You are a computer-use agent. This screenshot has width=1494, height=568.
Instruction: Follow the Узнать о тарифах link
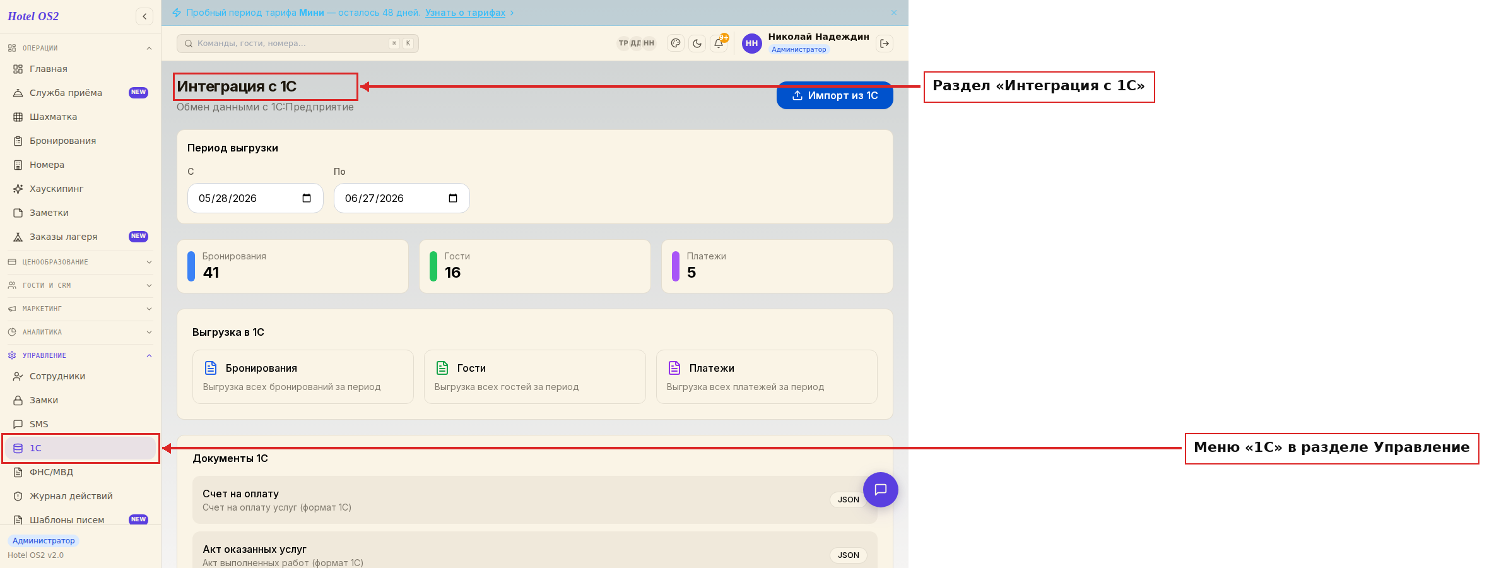point(465,13)
